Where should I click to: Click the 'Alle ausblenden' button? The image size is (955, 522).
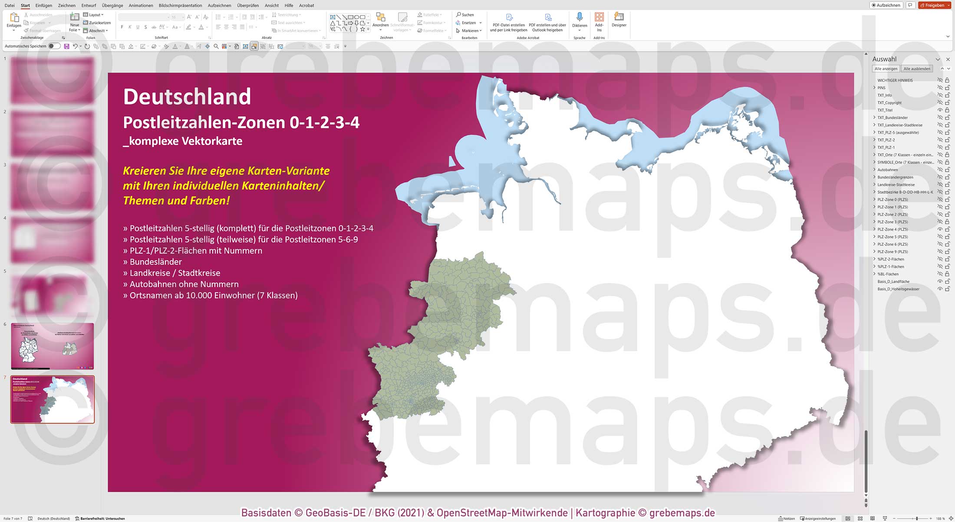click(x=917, y=69)
